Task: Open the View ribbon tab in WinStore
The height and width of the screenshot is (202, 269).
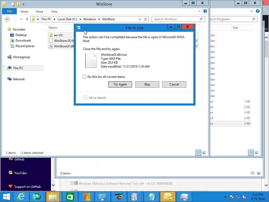Action: (54, 12)
